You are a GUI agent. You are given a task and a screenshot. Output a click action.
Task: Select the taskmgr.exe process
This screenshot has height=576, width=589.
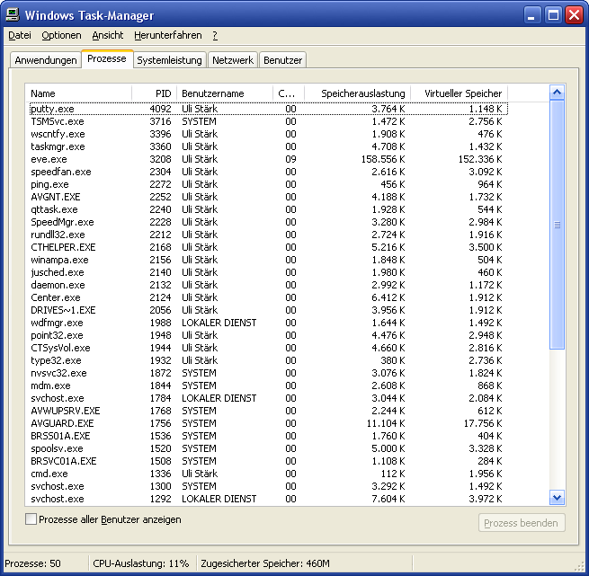pyautogui.click(x=268, y=146)
